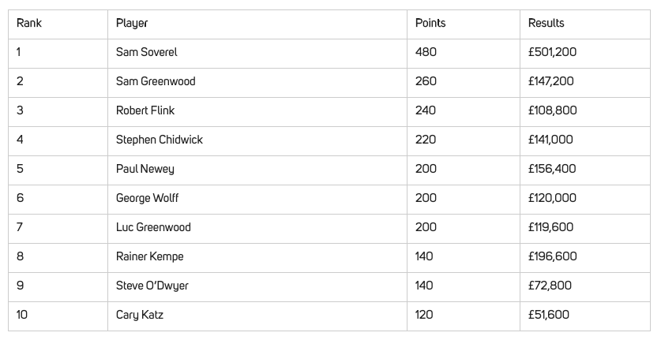The image size is (661, 340).
Task: Click the 260 points cell
Action: 426,81
